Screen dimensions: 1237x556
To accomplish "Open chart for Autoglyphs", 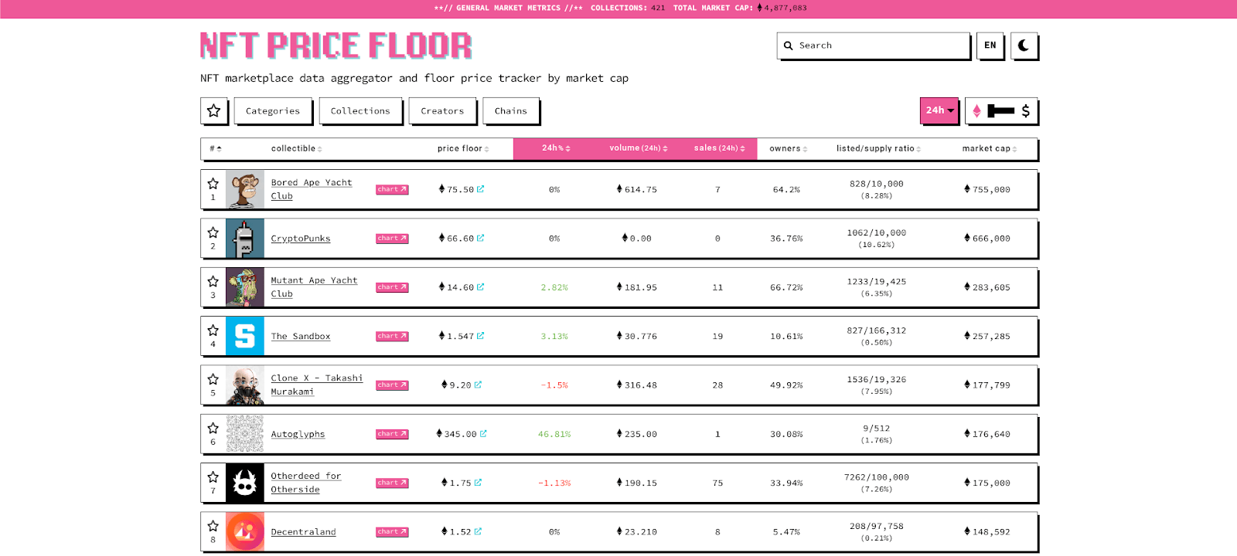I will coord(392,434).
